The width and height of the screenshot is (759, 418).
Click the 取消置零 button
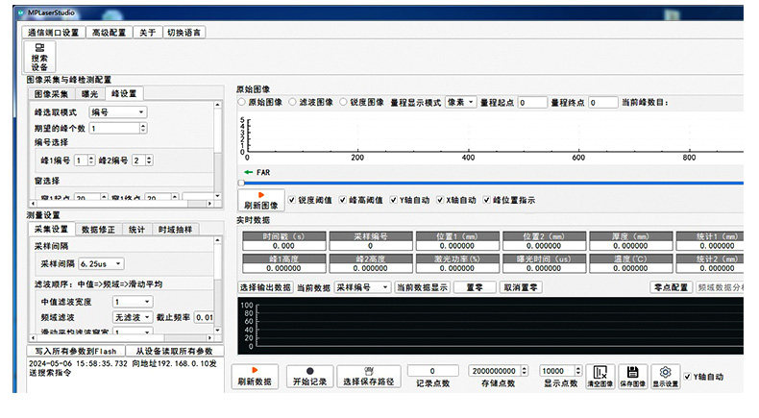[x=521, y=287]
